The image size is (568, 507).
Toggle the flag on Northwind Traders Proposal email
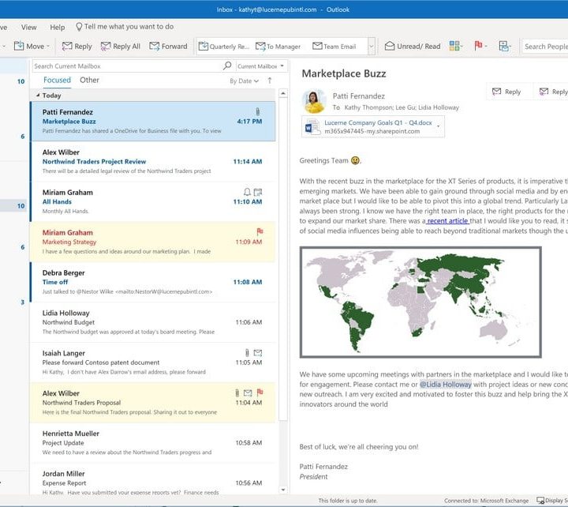pos(260,392)
